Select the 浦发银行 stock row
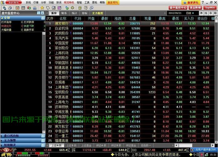 coord(130,24)
